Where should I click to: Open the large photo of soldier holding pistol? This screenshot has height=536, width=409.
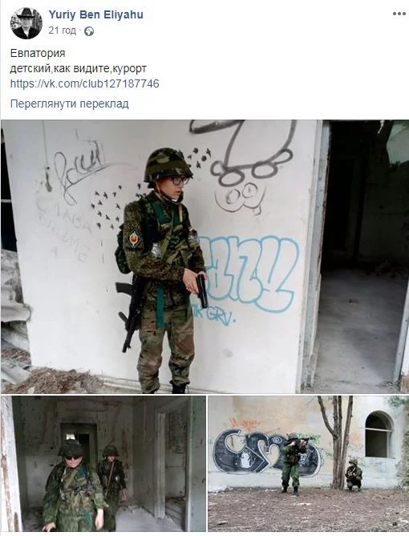pyautogui.click(x=204, y=257)
